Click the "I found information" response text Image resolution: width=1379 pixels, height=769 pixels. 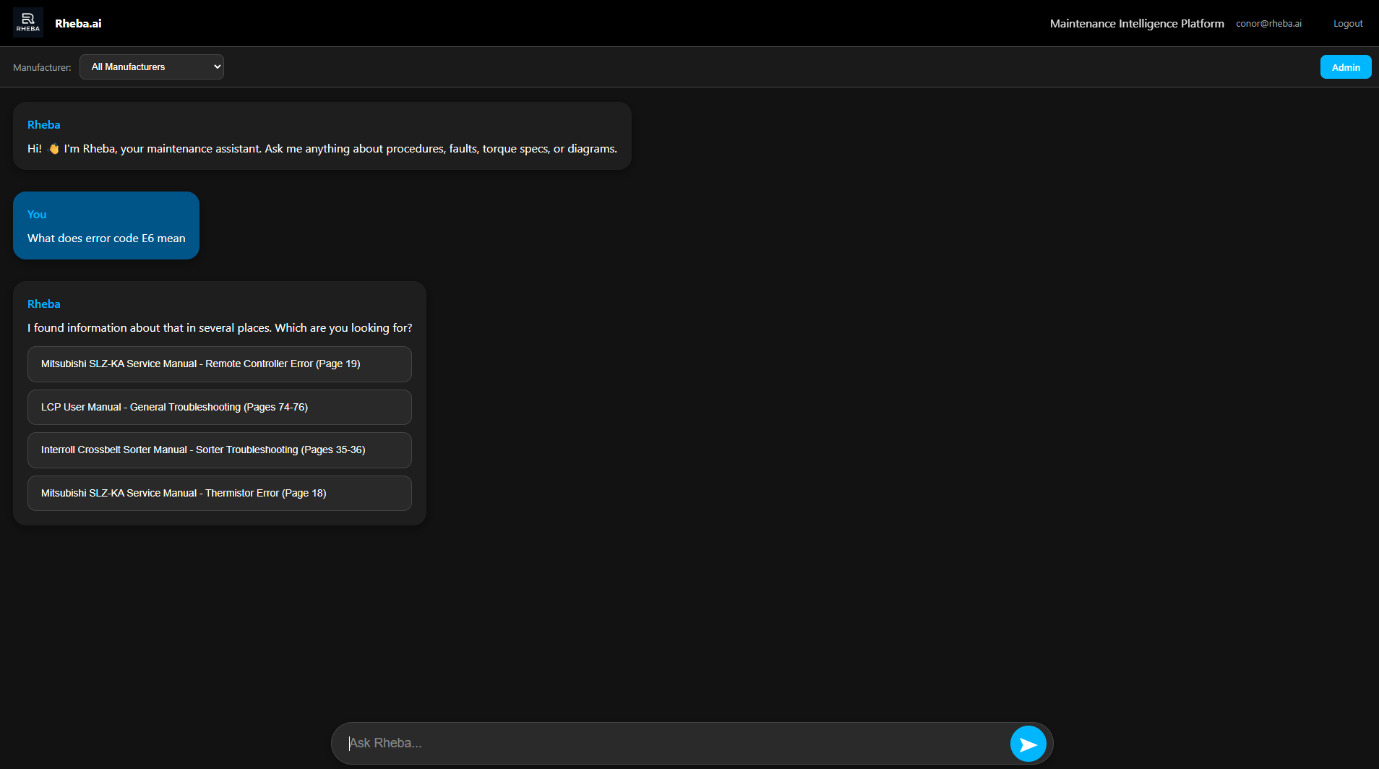220,328
